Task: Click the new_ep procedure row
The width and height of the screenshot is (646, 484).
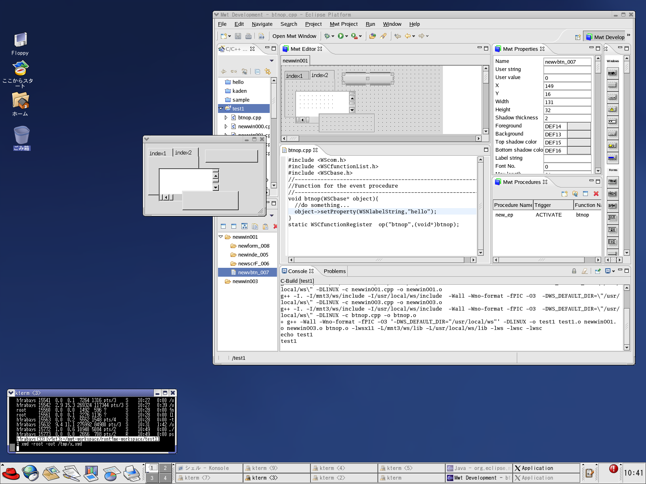Action: point(547,215)
